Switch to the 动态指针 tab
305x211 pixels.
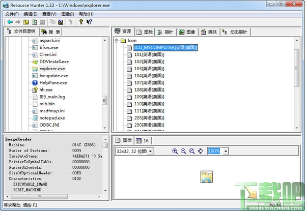[235, 32]
